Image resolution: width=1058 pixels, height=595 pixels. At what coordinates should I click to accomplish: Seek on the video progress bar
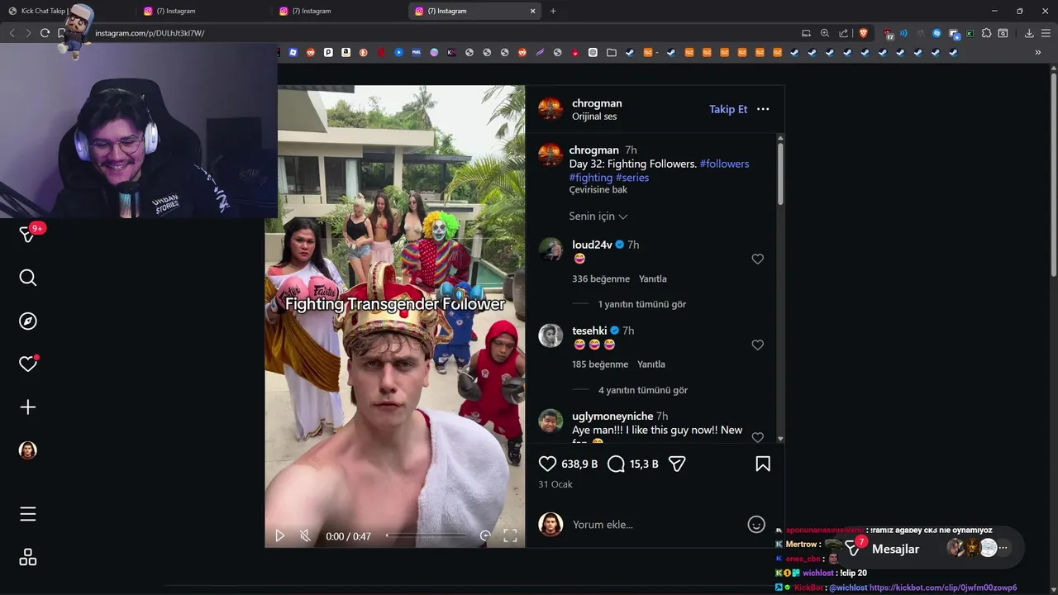[426, 535]
